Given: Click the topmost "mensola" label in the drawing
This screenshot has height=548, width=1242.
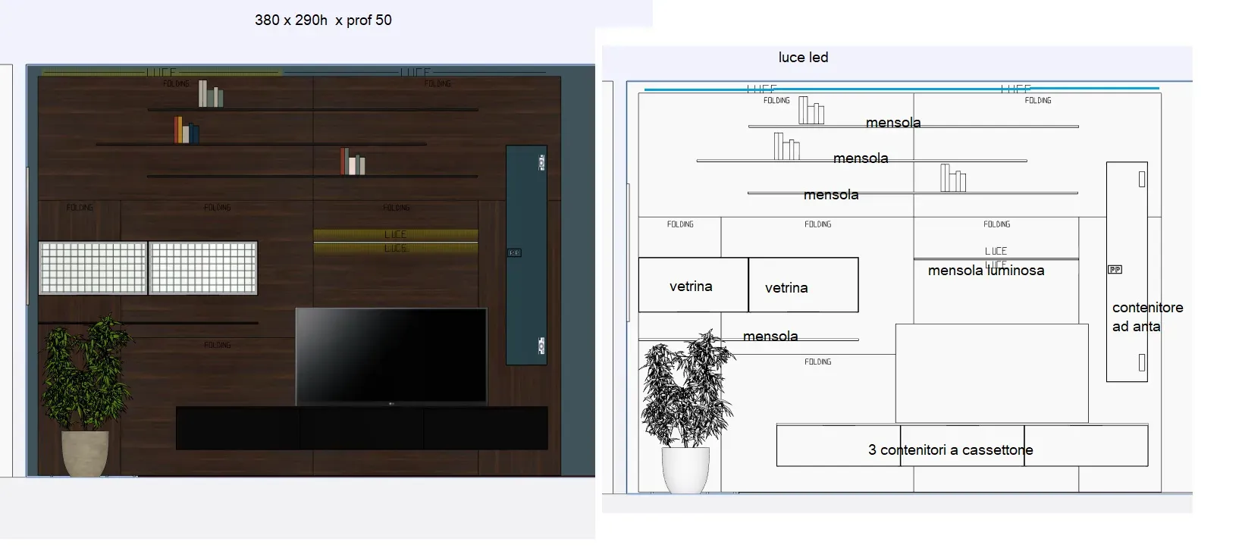Looking at the screenshot, I should tap(893, 123).
